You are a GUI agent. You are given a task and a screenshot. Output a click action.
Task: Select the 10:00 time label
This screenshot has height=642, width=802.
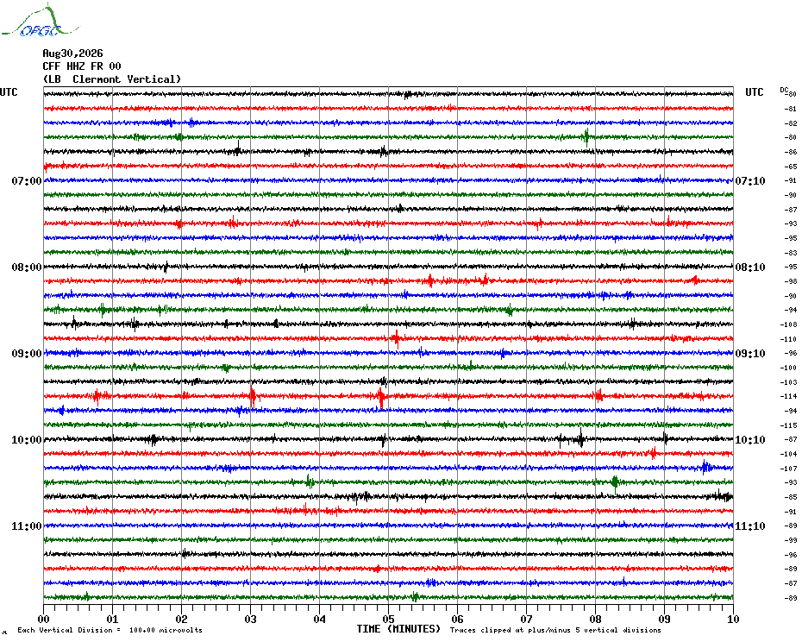[27, 440]
